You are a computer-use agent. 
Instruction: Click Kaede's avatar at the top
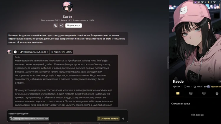[x=67, y=7]
